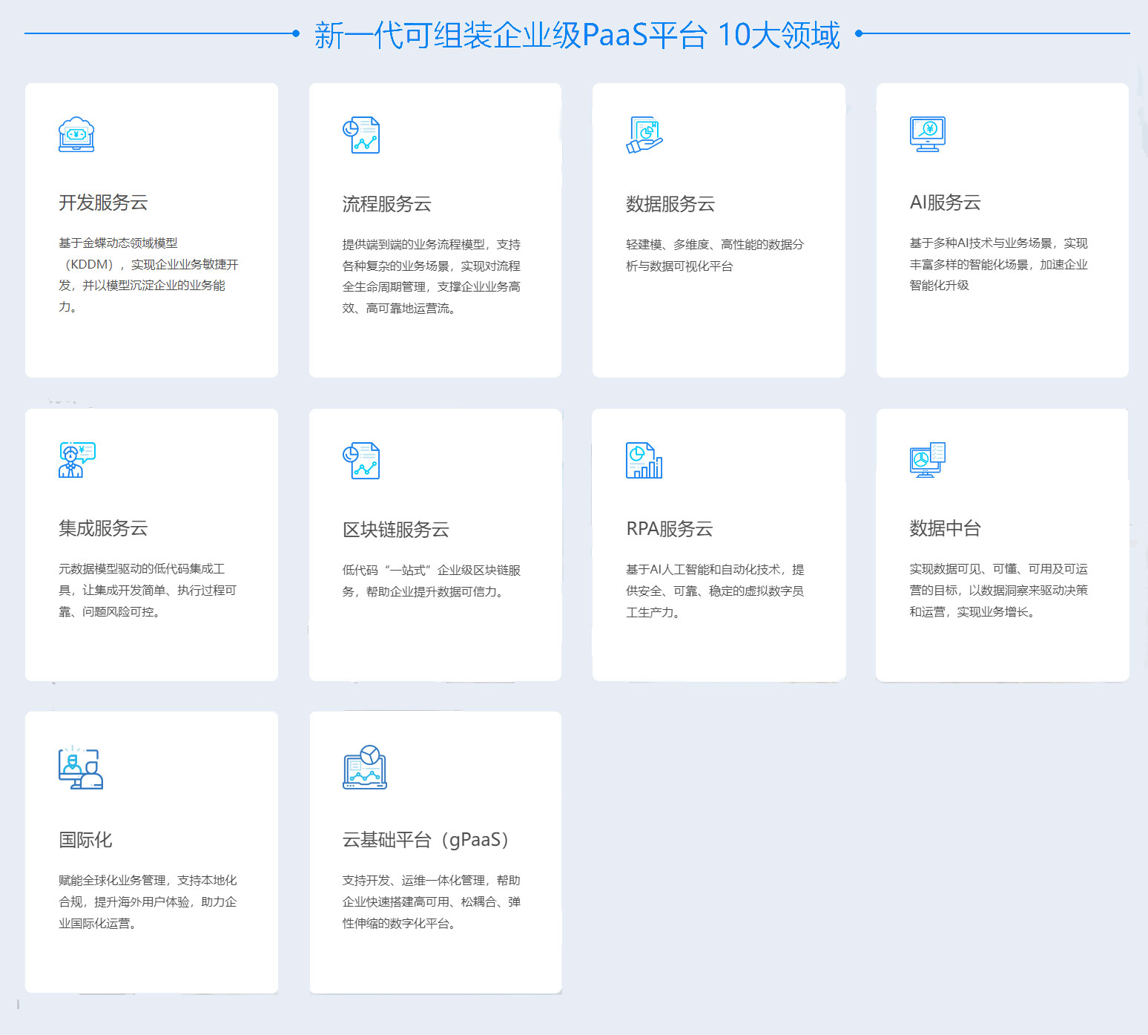Click the 集成服务云 person chat icon
The width and height of the screenshot is (1148, 1035).
pos(77,460)
